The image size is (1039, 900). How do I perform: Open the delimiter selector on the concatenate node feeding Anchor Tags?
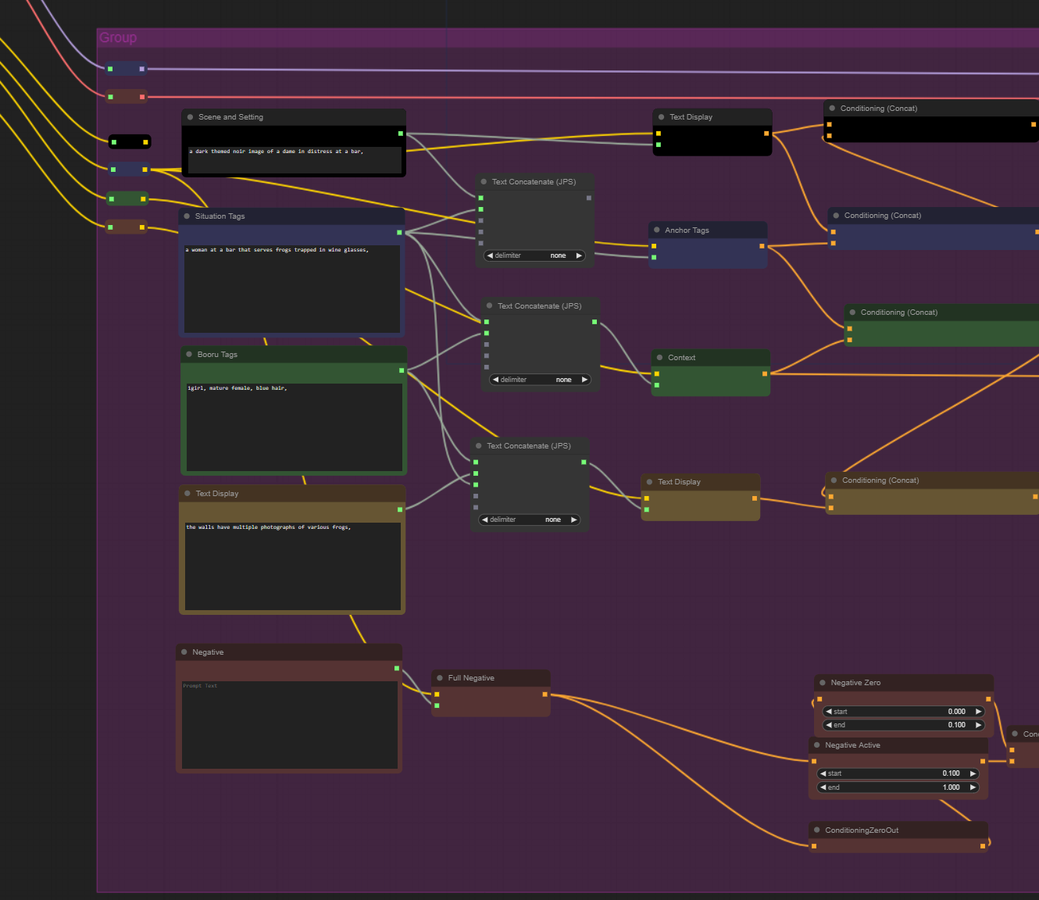(534, 255)
